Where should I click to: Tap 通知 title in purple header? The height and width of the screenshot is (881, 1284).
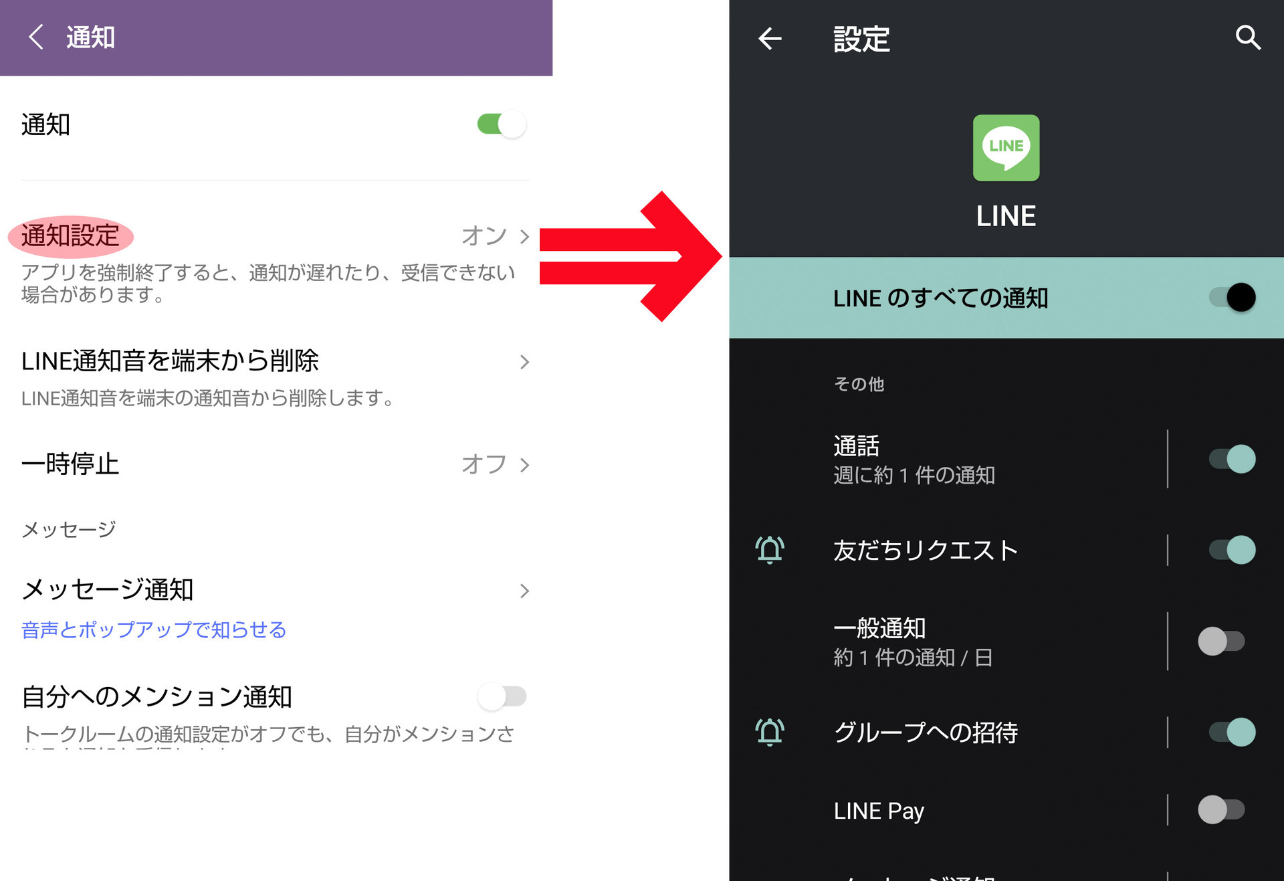pyautogui.click(x=91, y=37)
